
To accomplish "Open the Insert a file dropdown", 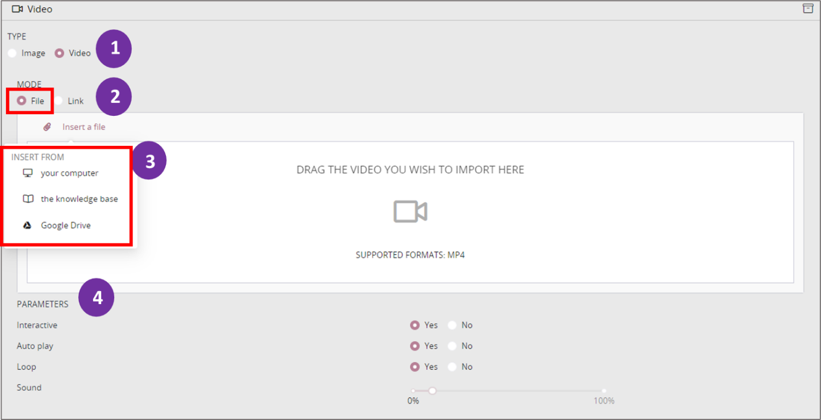I will (x=84, y=126).
